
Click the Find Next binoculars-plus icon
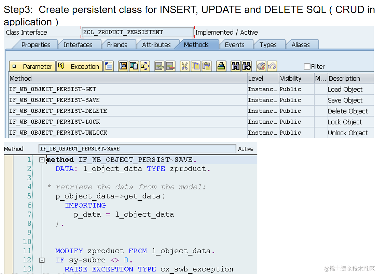[247, 66]
